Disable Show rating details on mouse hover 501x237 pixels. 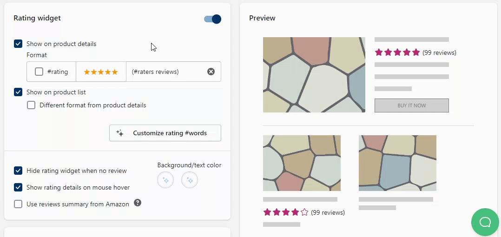tap(18, 187)
